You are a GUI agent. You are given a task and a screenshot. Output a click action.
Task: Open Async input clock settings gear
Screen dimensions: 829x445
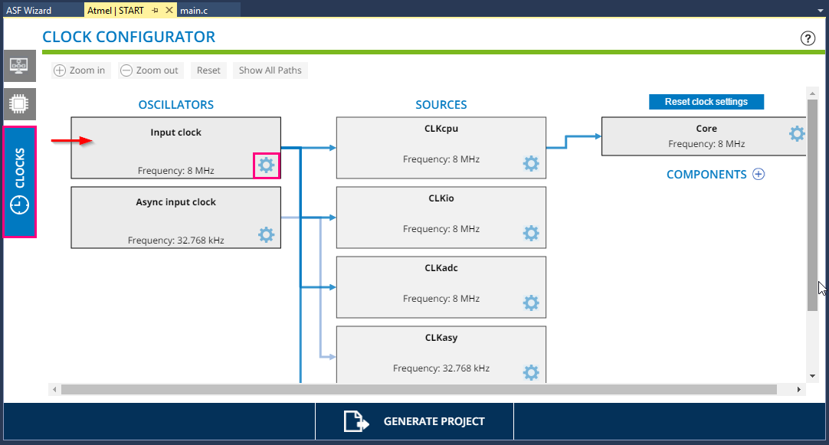[x=267, y=234]
